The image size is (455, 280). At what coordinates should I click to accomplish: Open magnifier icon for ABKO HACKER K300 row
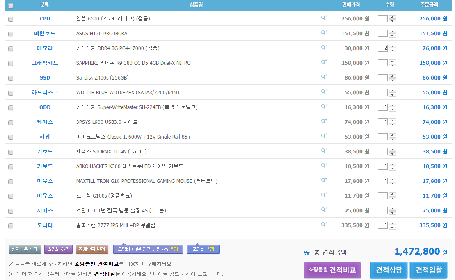[324, 166]
